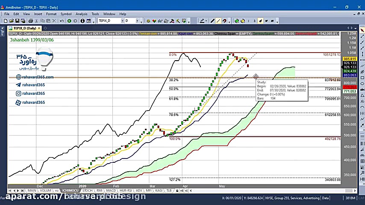This screenshot has height=205, width=365.
Task: Select the triangle drawing tool on right toolbar
Action: coord(362,95)
